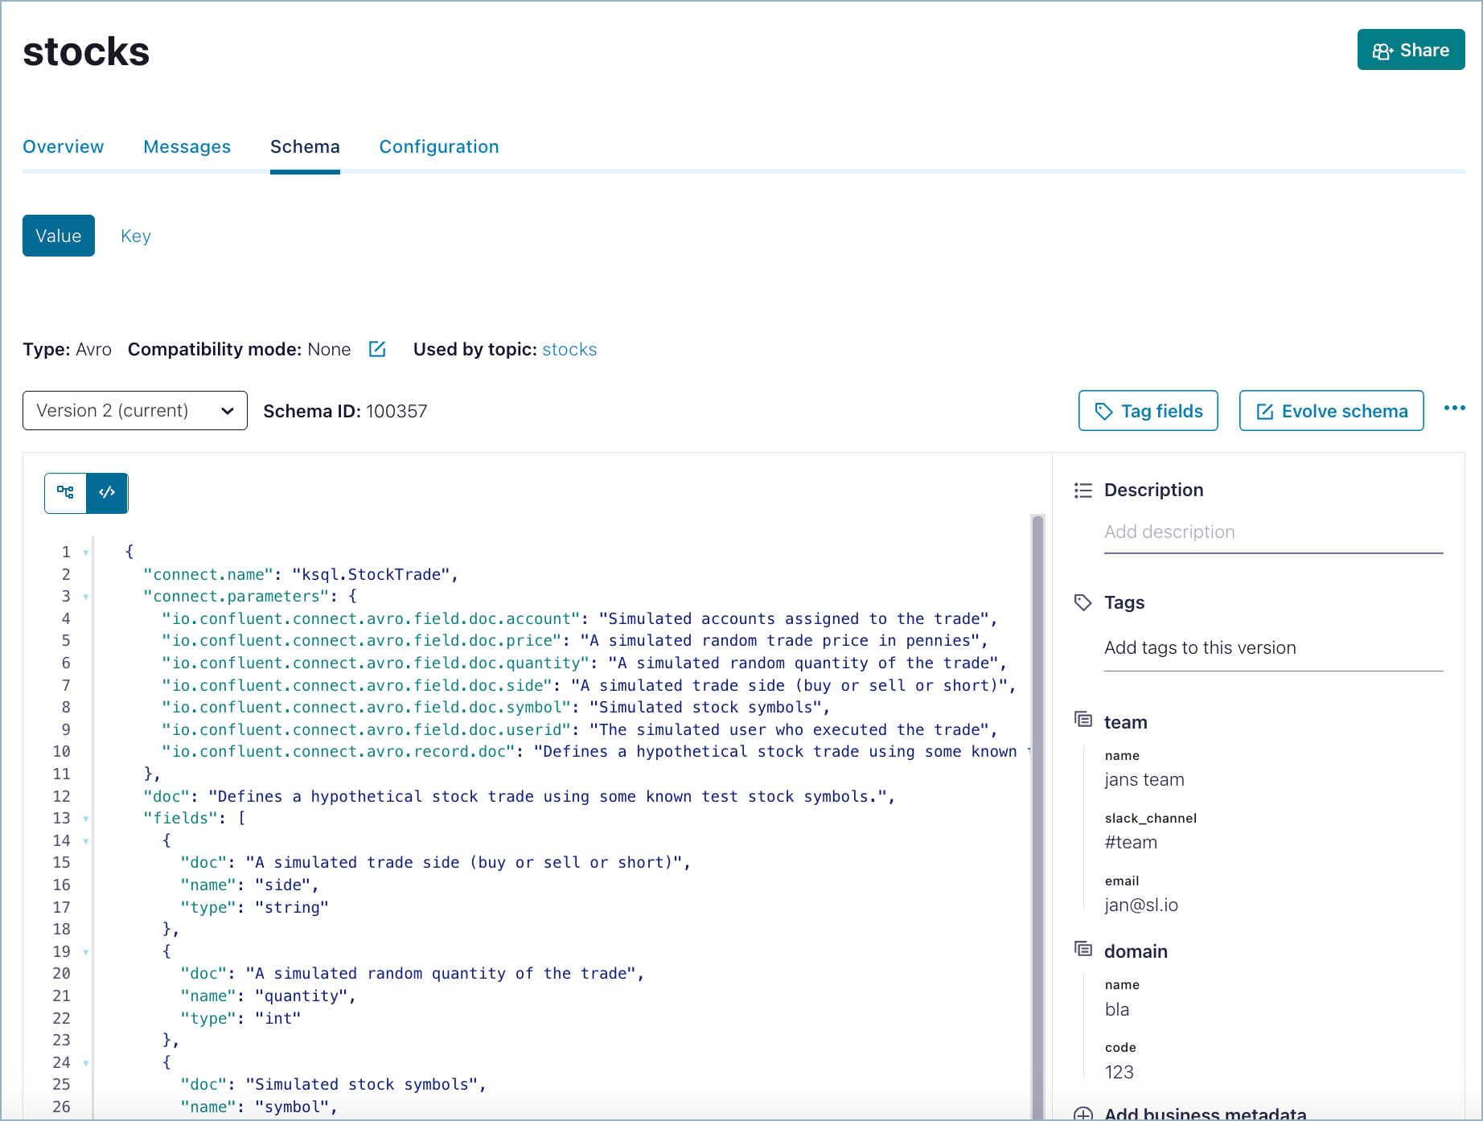Open the Configuration tab

coord(439,146)
